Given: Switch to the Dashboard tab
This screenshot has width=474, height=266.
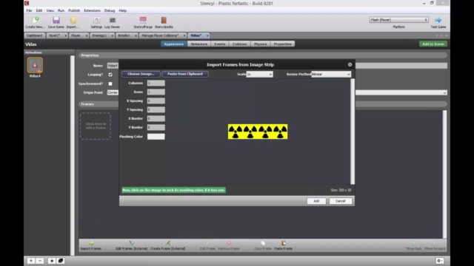Looking at the screenshot, I should [35, 35].
